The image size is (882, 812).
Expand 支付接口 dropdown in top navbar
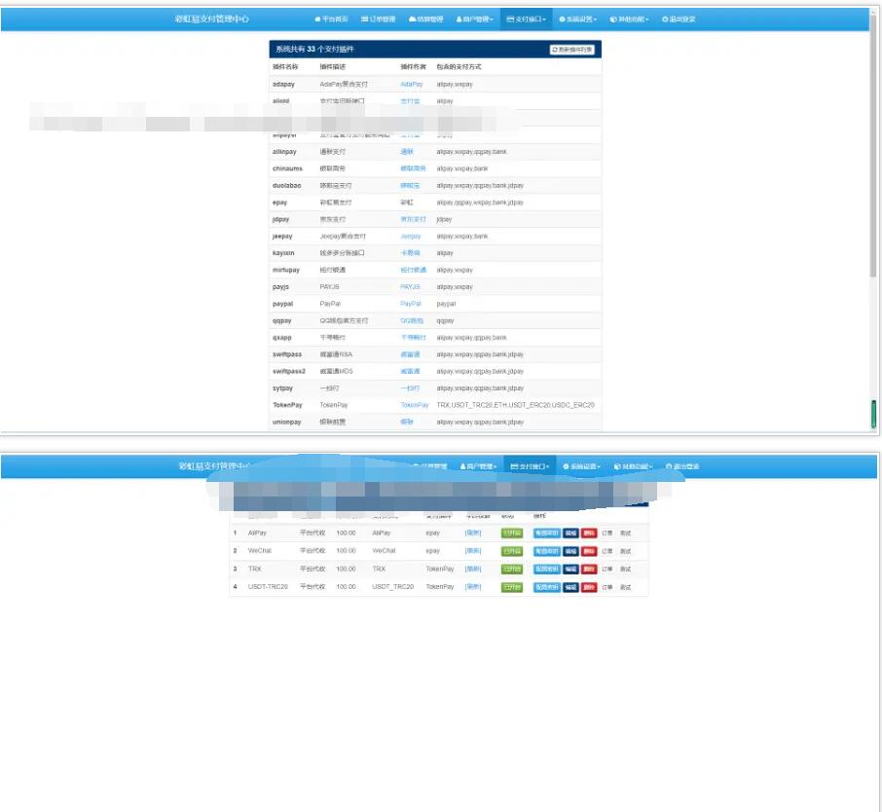click(x=527, y=19)
